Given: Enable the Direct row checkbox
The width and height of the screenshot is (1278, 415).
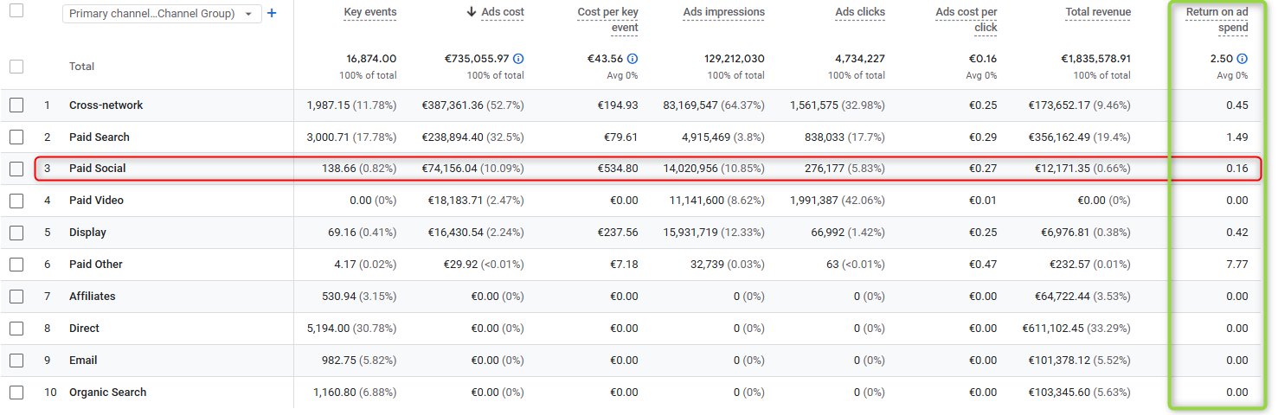Looking at the screenshot, I should click(x=16, y=329).
